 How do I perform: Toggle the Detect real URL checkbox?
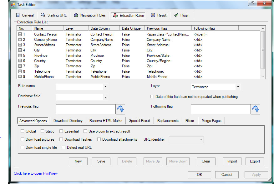pyautogui.click(x=63, y=148)
